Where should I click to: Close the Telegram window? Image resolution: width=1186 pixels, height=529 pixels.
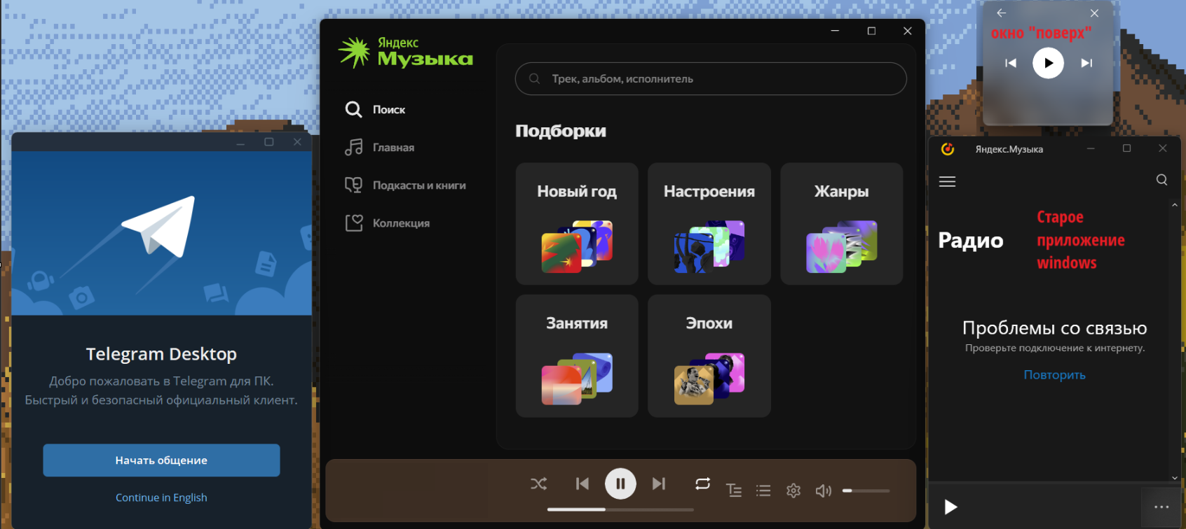297,142
